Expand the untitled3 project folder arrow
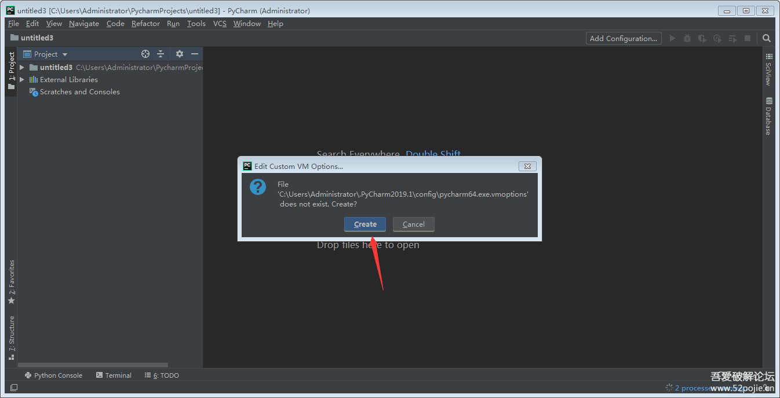The image size is (780, 398). pos(22,67)
